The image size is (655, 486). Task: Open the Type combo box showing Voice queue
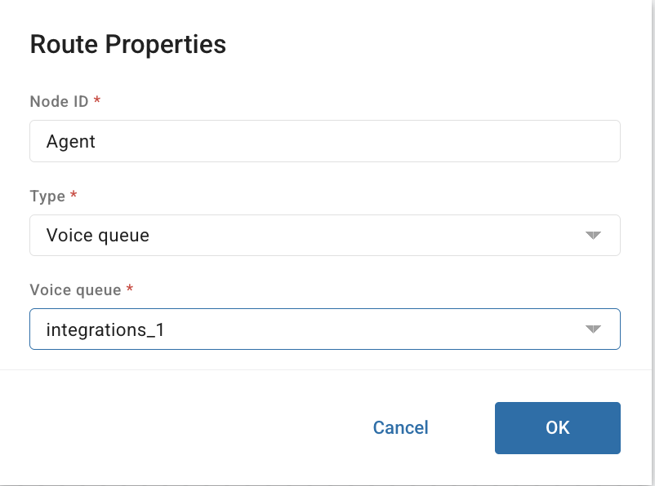click(x=325, y=235)
